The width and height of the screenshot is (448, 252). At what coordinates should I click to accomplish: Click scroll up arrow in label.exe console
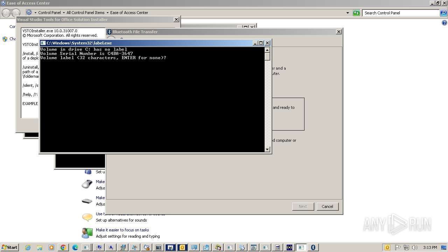pos(267,50)
